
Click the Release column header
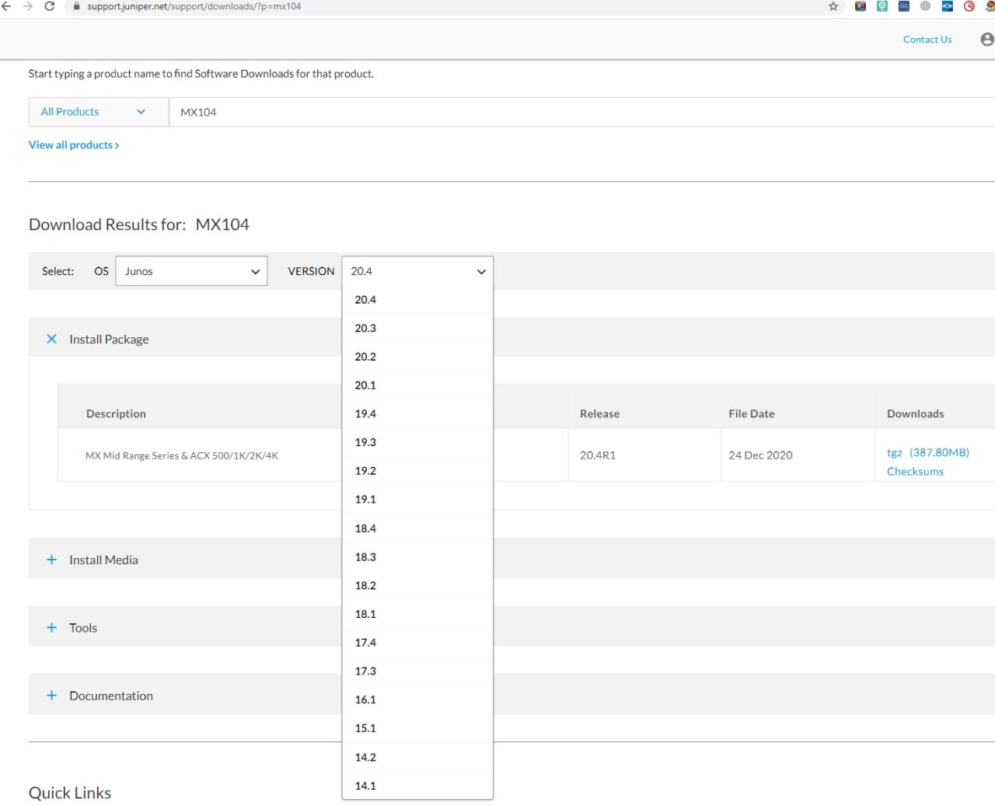coord(599,413)
